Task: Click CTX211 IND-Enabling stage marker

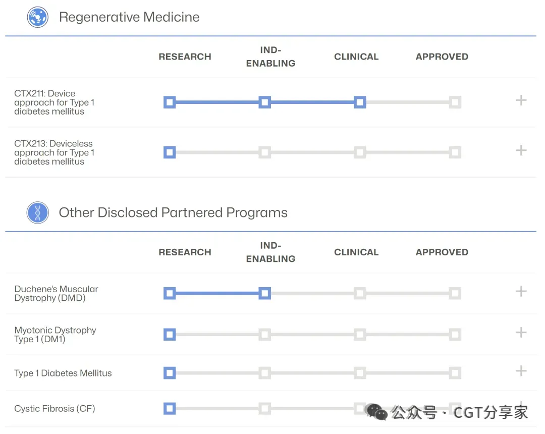Action: (264, 102)
